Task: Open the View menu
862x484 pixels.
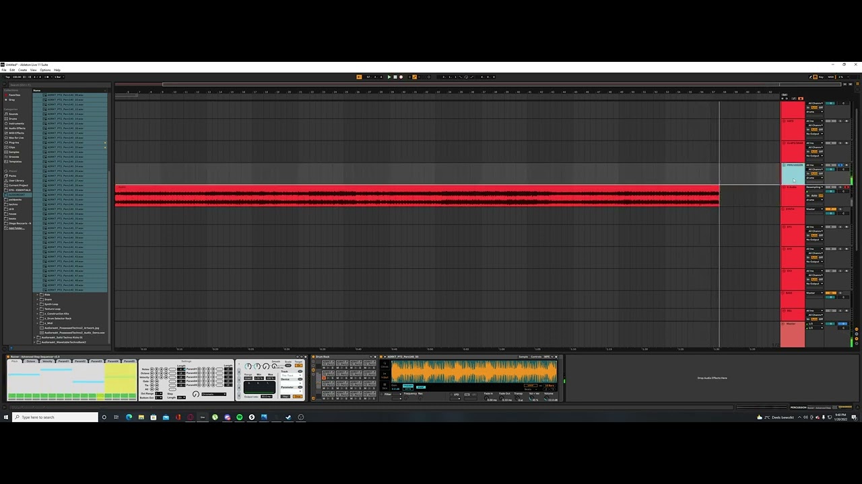Action: tap(33, 70)
